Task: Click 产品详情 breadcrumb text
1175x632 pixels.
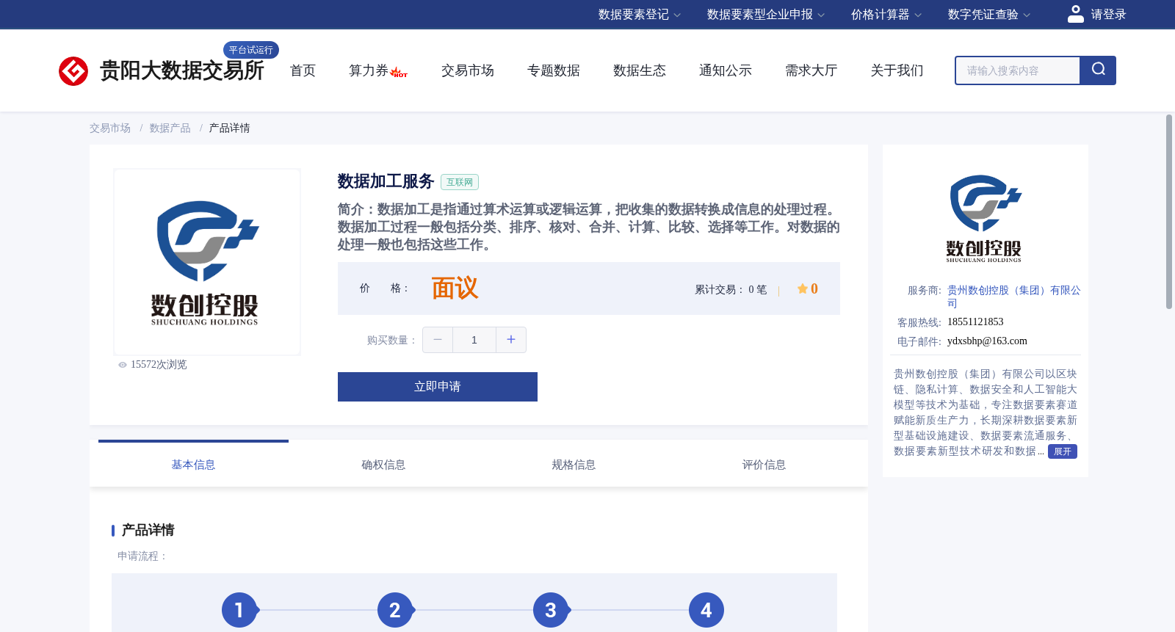Action: 230,128
